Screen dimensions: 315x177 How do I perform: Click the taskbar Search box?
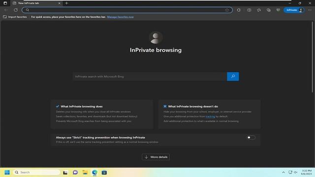36,172
